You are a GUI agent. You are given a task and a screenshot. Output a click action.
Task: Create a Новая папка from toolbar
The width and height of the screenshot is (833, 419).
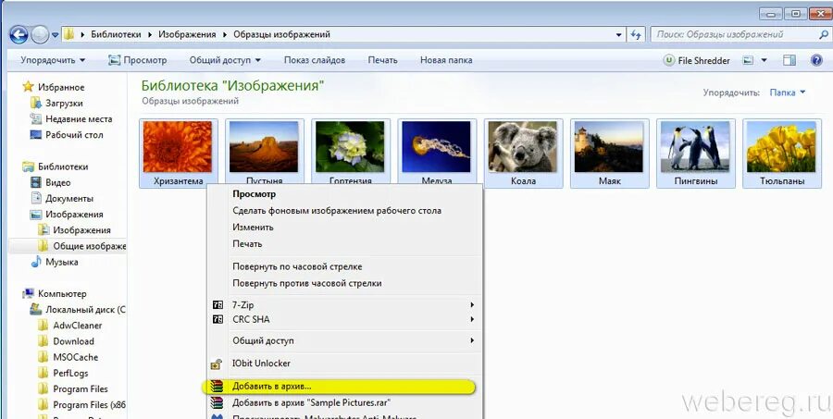pyautogui.click(x=446, y=60)
